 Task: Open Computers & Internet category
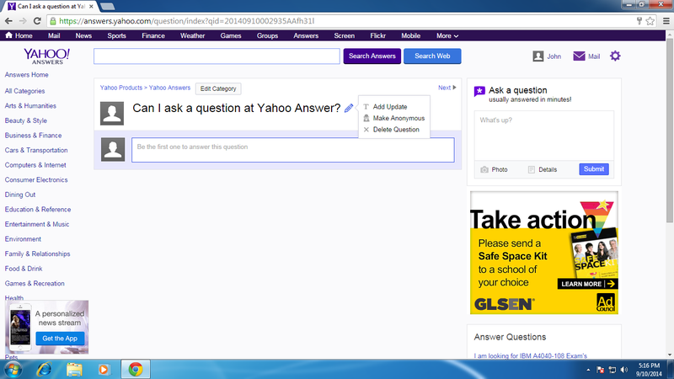pos(35,165)
